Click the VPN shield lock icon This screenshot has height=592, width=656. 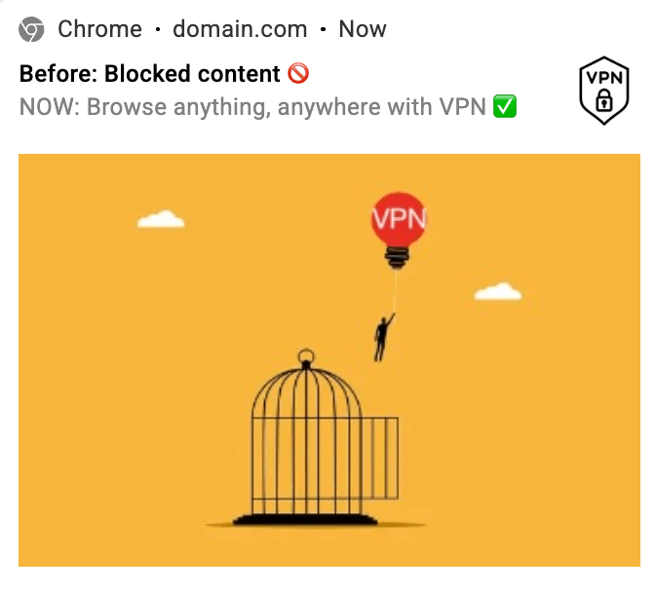(604, 91)
